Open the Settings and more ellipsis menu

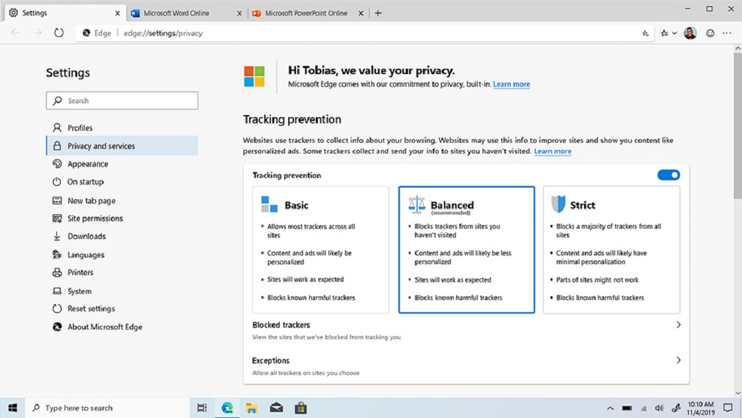pos(727,32)
